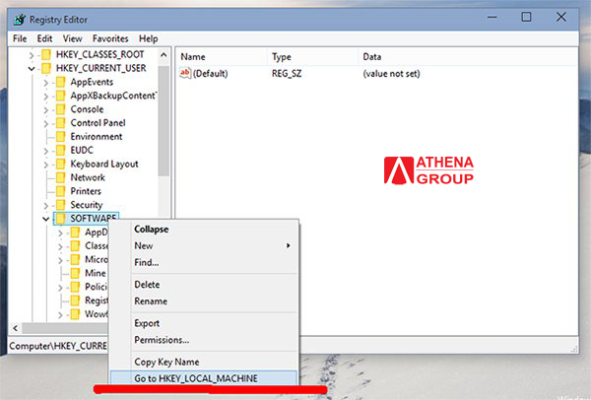Select the Network key folder icon
Image resolution: width=591 pixels, height=400 pixels.
point(61,177)
